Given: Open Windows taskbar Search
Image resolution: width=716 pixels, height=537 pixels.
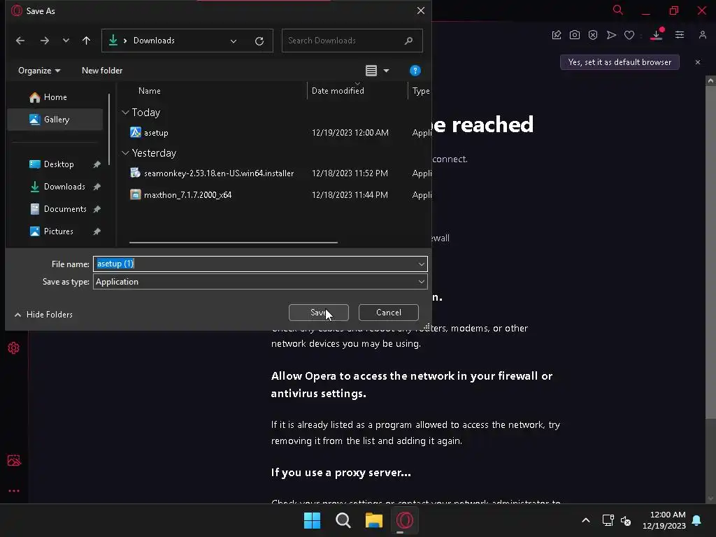Looking at the screenshot, I should pos(343,520).
